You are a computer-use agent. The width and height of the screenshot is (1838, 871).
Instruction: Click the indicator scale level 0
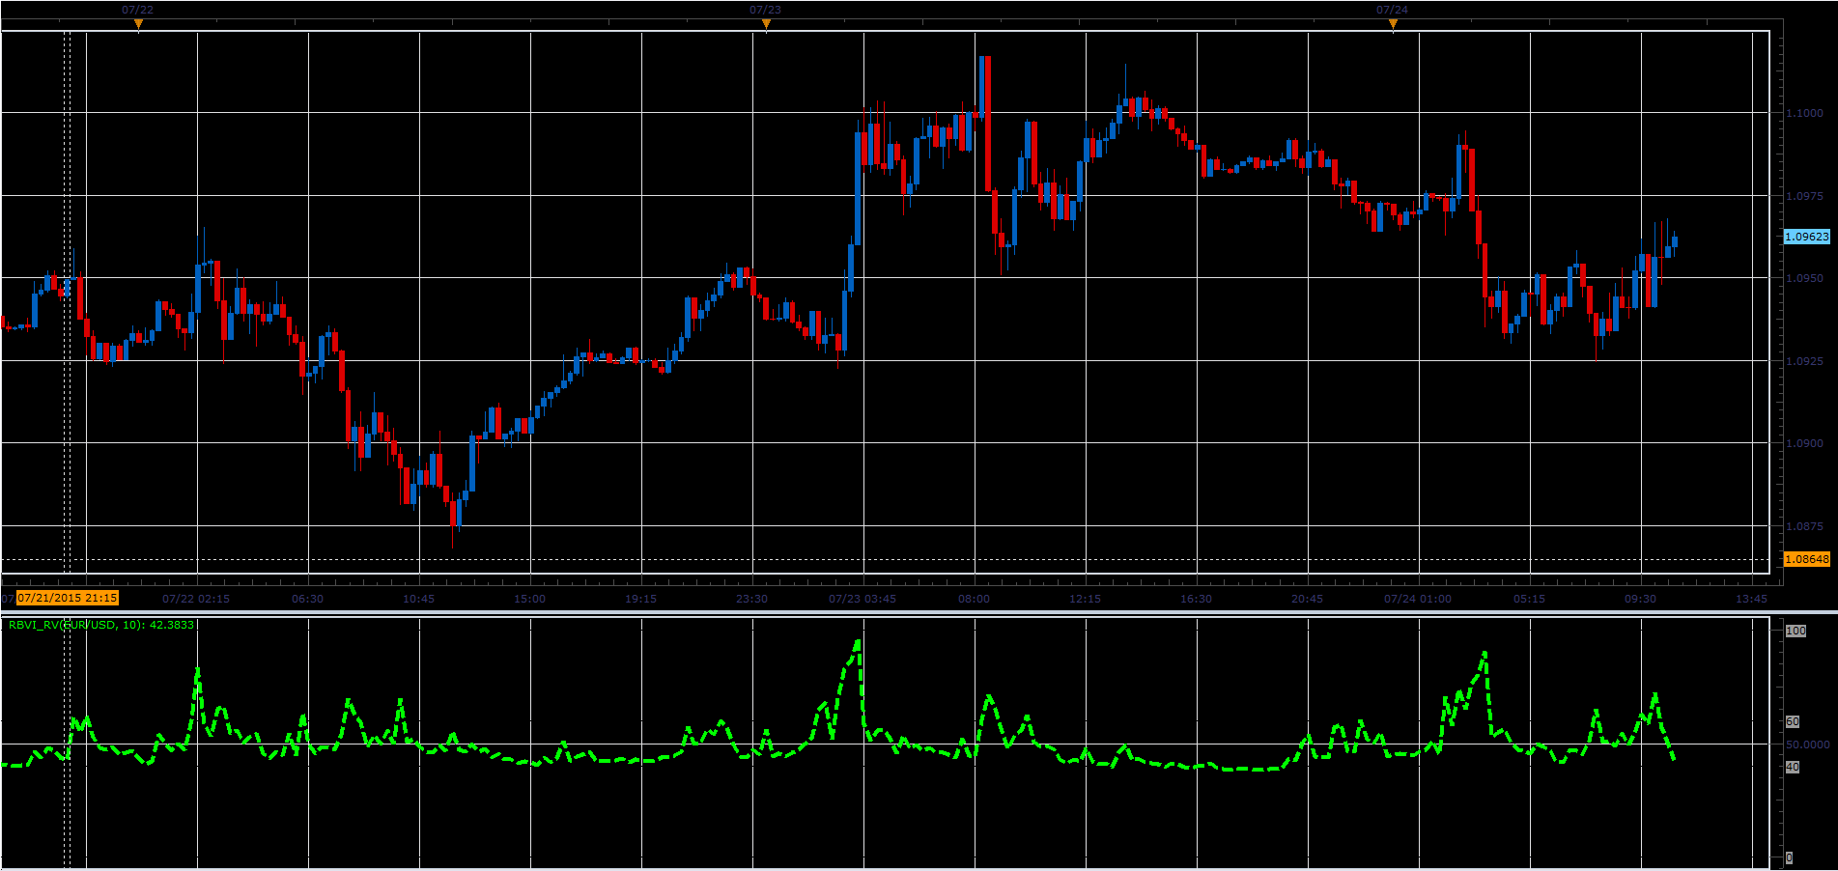(1789, 857)
